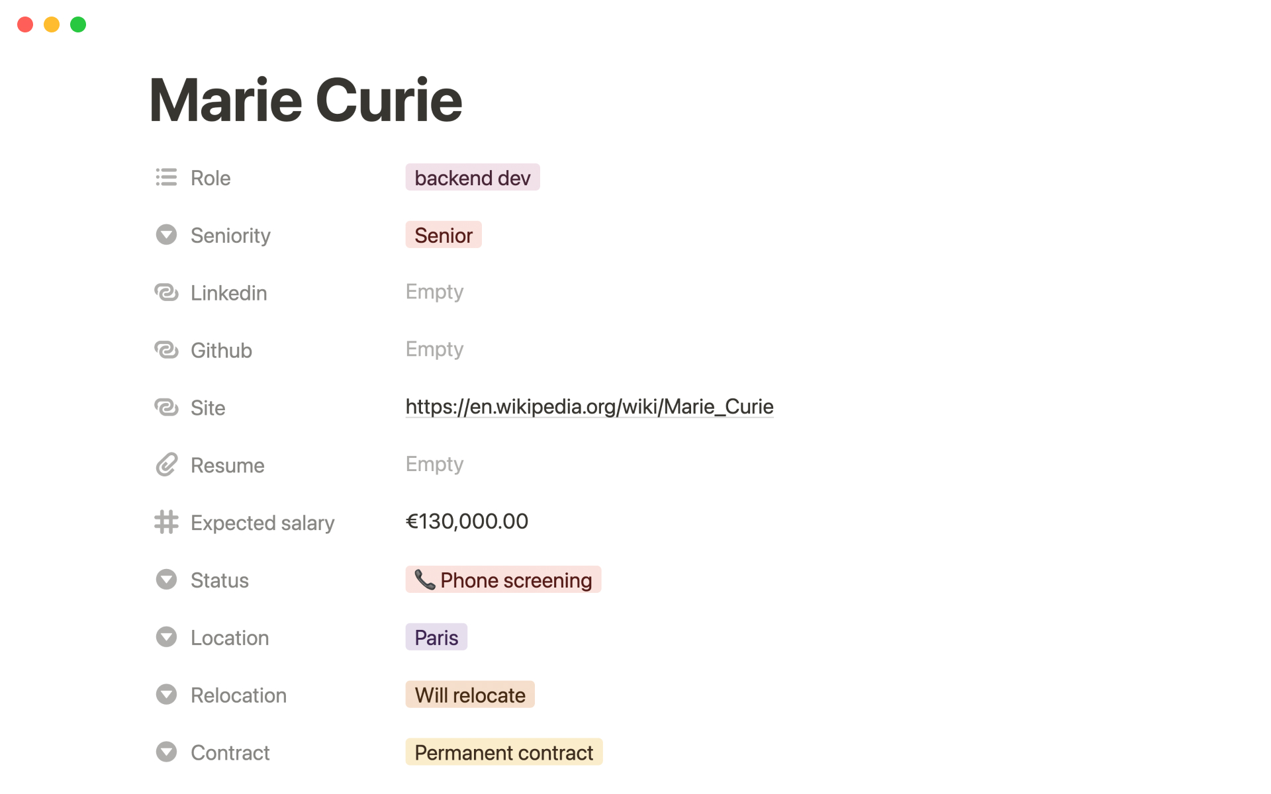Open the Marie Curie Wikipedia link
Image resolution: width=1271 pixels, height=794 pixels.
point(589,406)
